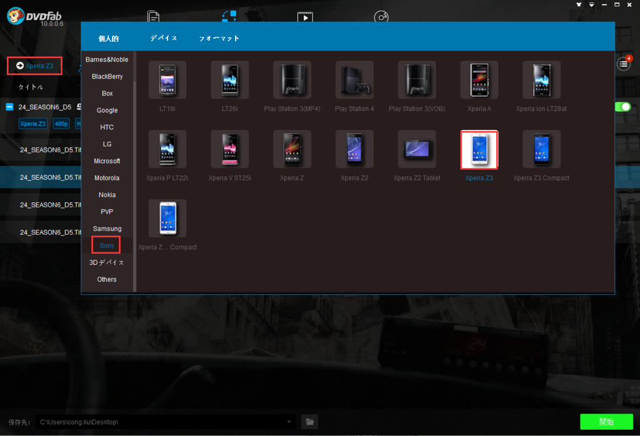Click the Xperia Z3 profile tag

[32, 124]
